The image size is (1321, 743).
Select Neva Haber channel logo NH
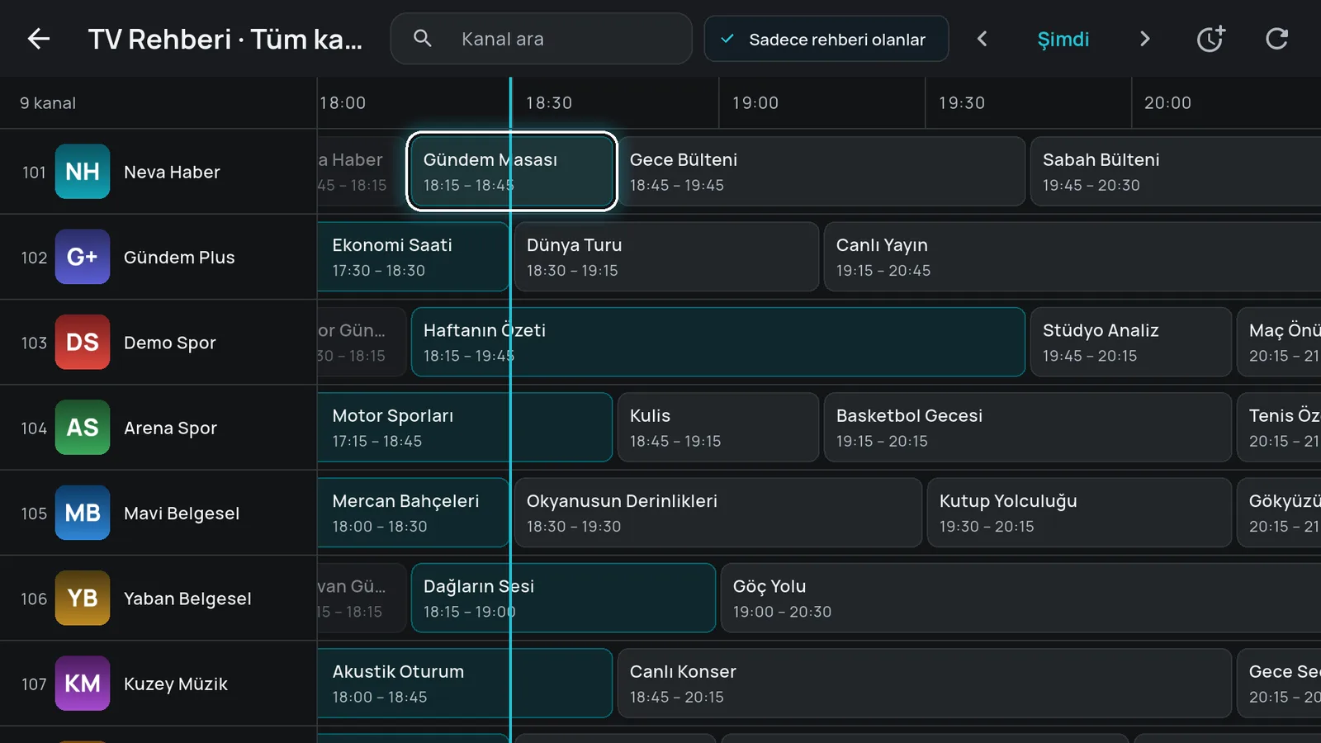coord(83,172)
